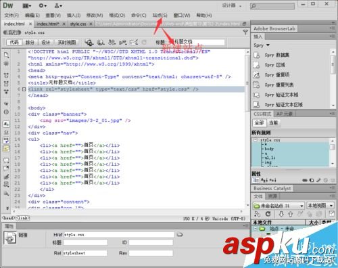Switch to index.html* modified tab
Image resolution: width=338 pixels, height=268 pixels.
48,24
